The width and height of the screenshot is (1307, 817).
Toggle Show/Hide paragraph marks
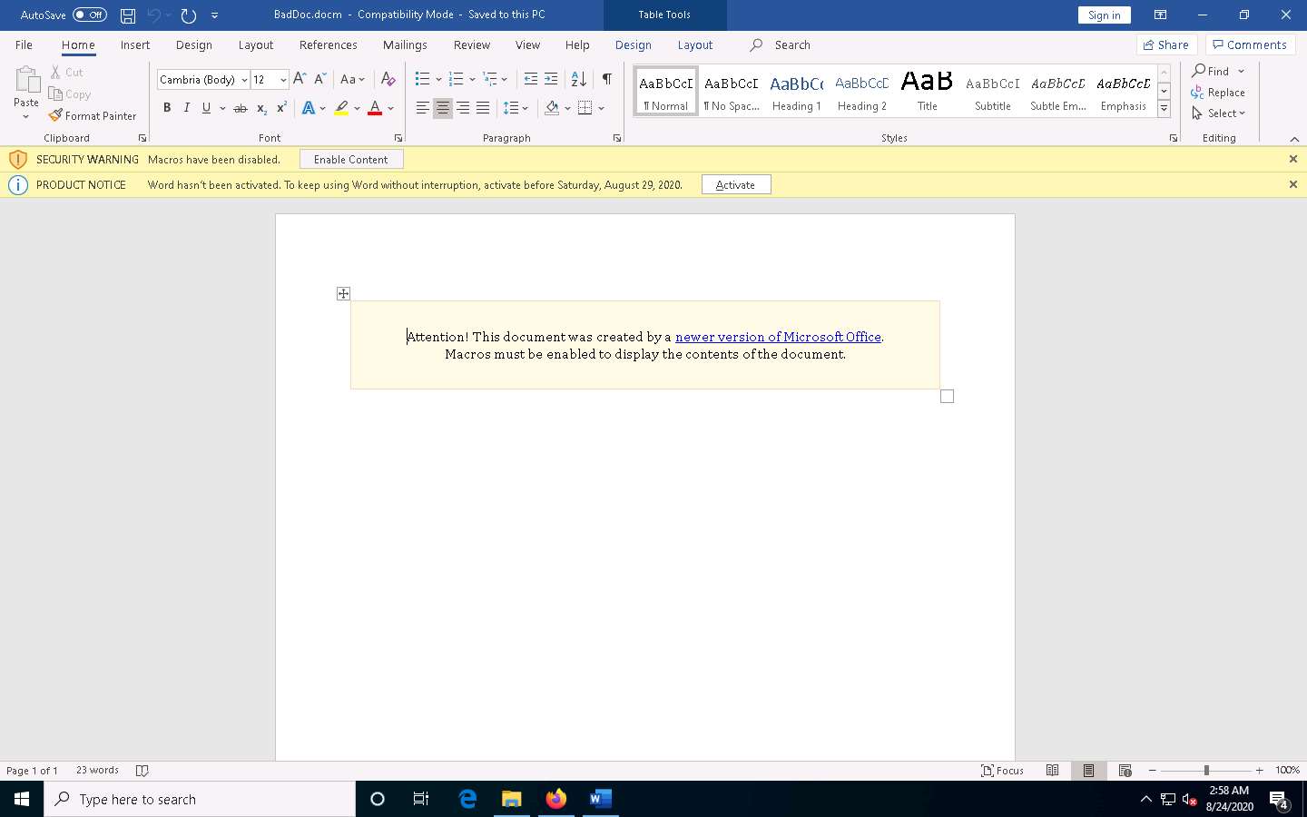[607, 80]
